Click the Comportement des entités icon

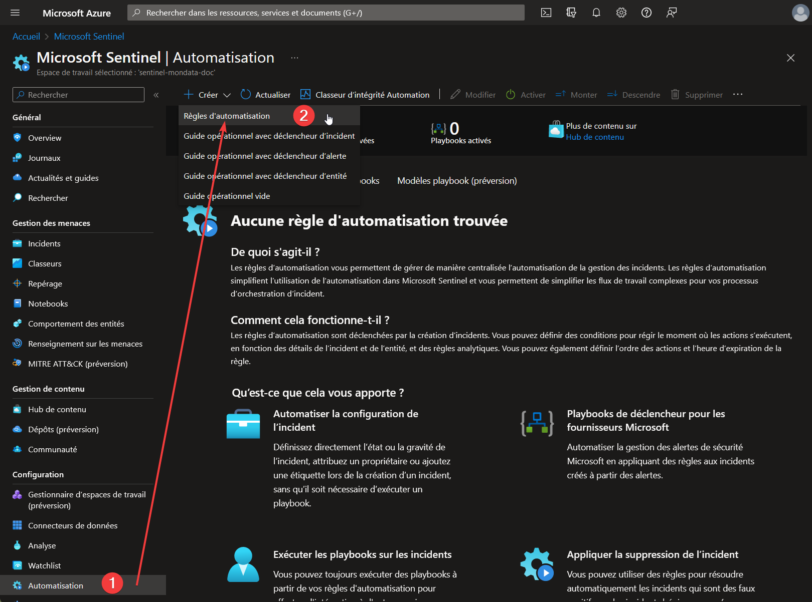[18, 323]
